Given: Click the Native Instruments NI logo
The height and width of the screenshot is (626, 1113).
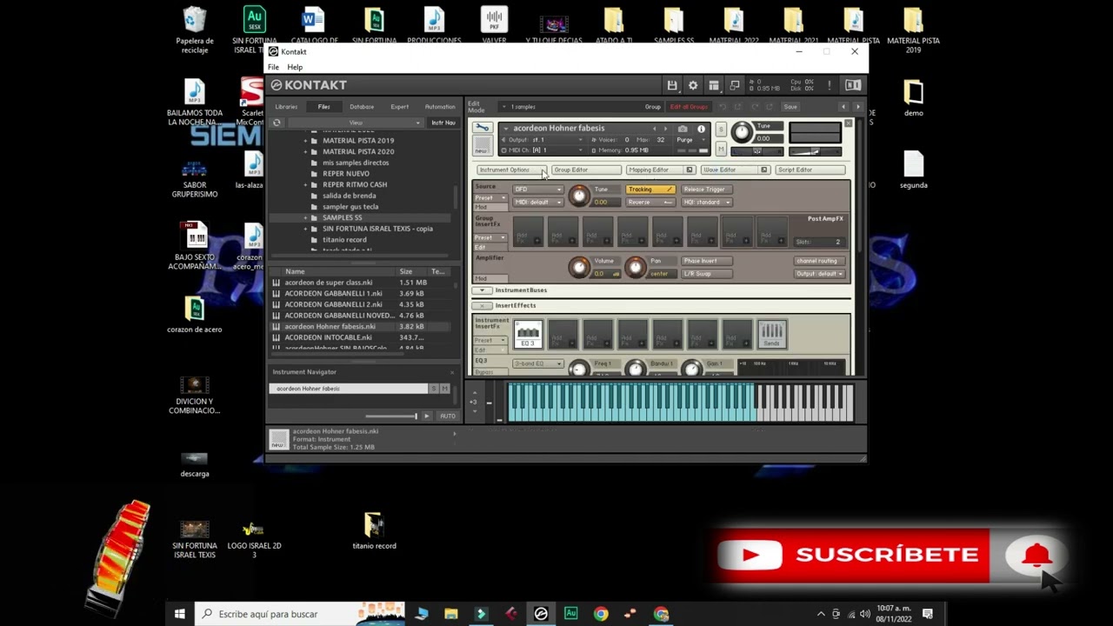Looking at the screenshot, I should [853, 85].
